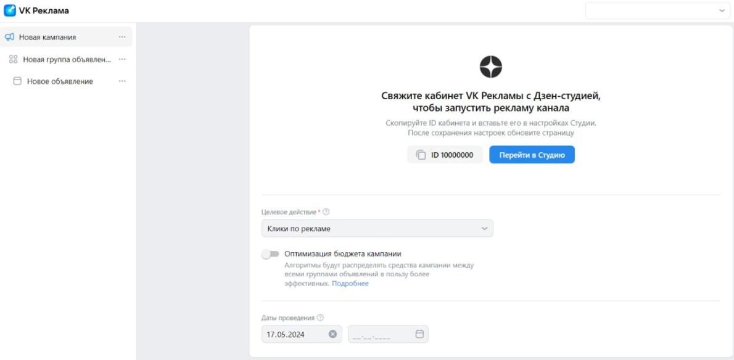
Task: Click the Целевое действие label
Action: pyautogui.click(x=289, y=212)
